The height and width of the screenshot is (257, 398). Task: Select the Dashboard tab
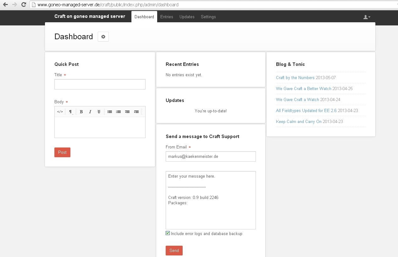(x=144, y=17)
